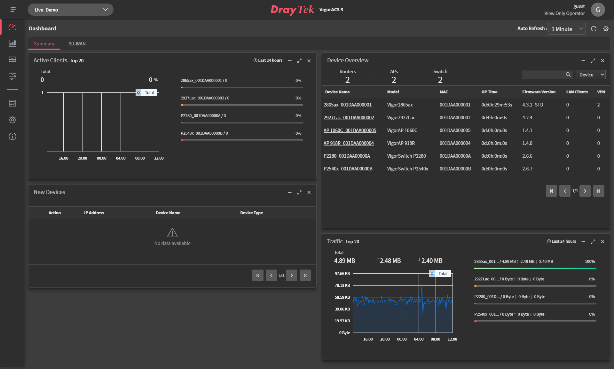Open device 2927Lac_001DAA000002

coord(349,117)
